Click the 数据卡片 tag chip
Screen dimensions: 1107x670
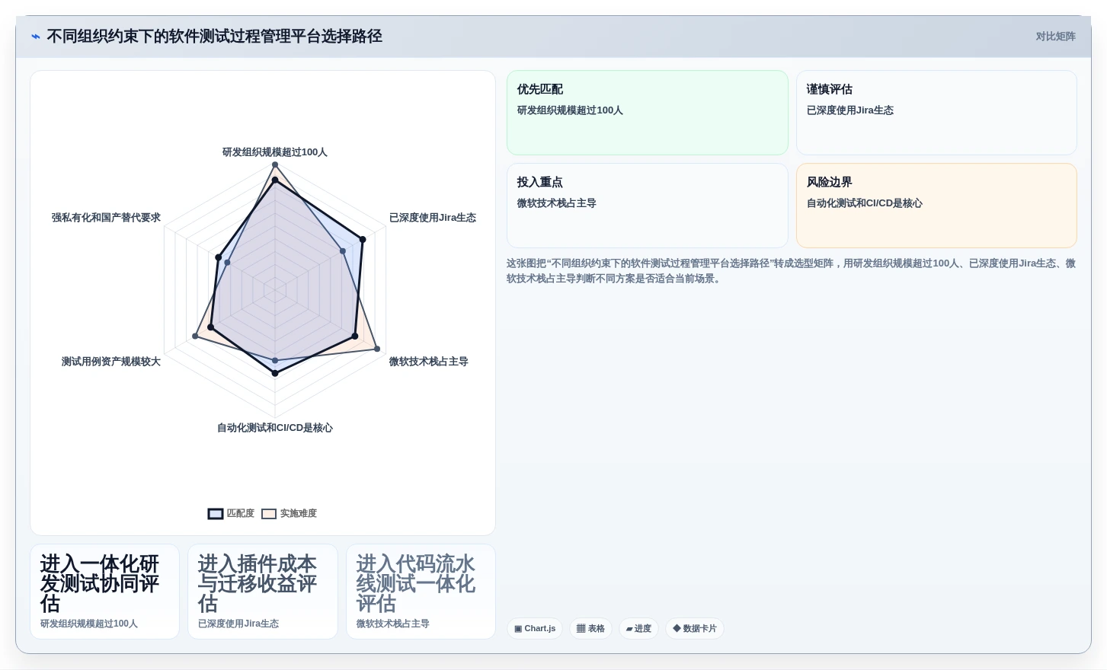(695, 628)
